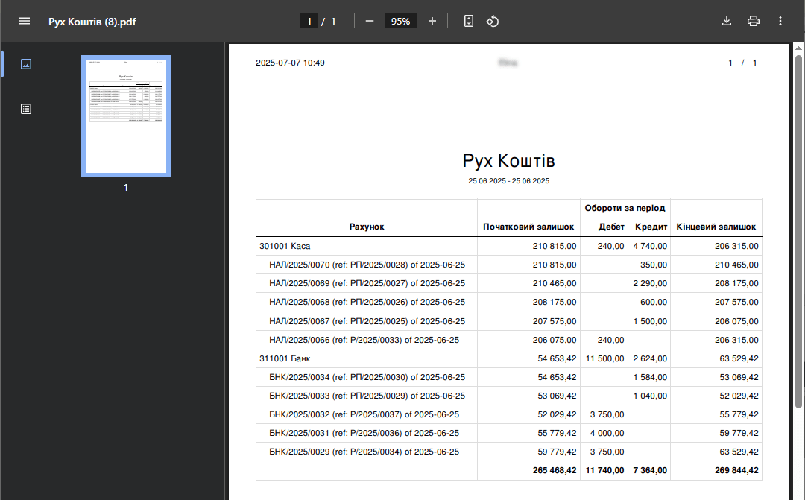Click Банк credit value 2 624,00

[650, 358]
